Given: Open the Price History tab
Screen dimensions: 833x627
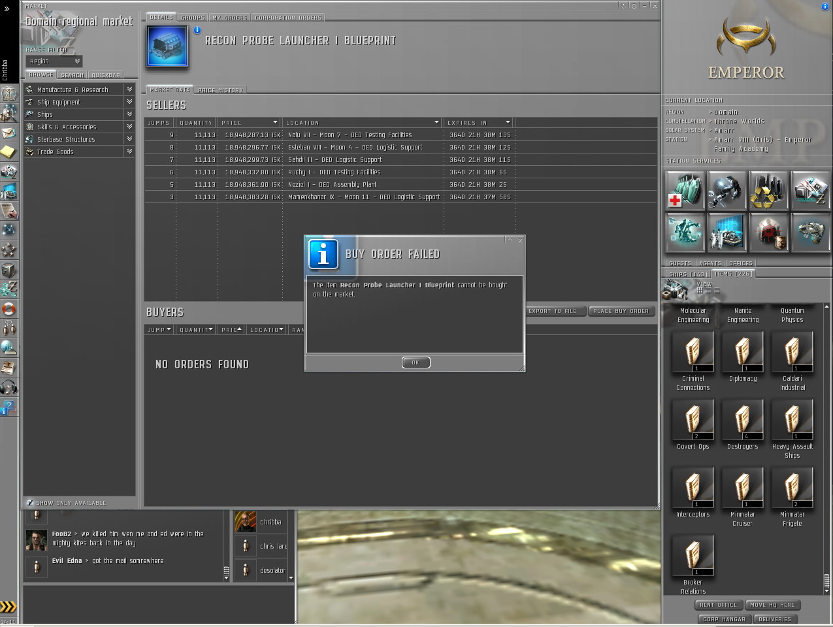Looking at the screenshot, I should [220, 90].
